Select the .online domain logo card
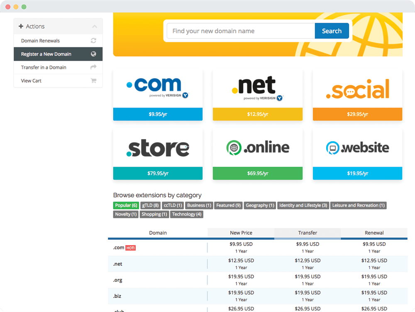 click(257, 147)
